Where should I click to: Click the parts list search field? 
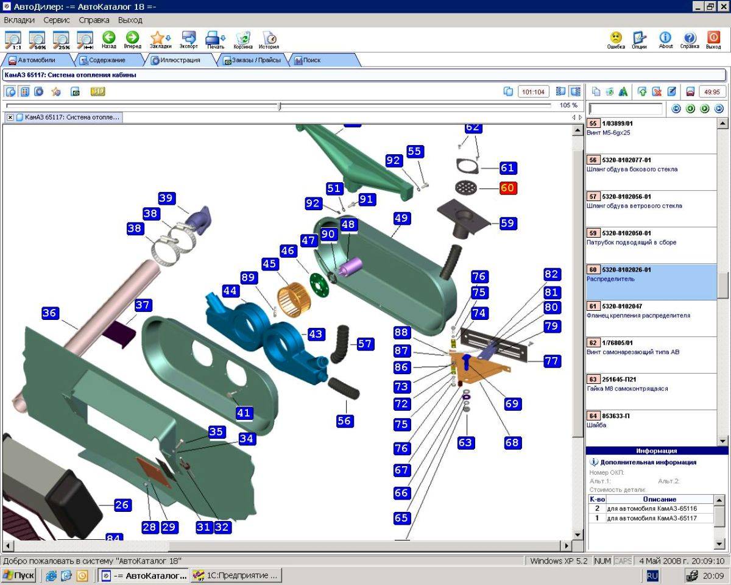626,109
